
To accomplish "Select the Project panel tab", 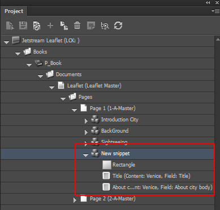I will [x=14, y=11].
